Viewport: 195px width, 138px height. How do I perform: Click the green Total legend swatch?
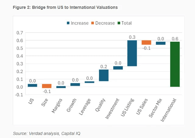click(119, 23)
